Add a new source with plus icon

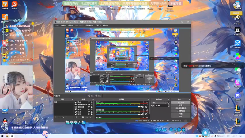pos(76,117)
